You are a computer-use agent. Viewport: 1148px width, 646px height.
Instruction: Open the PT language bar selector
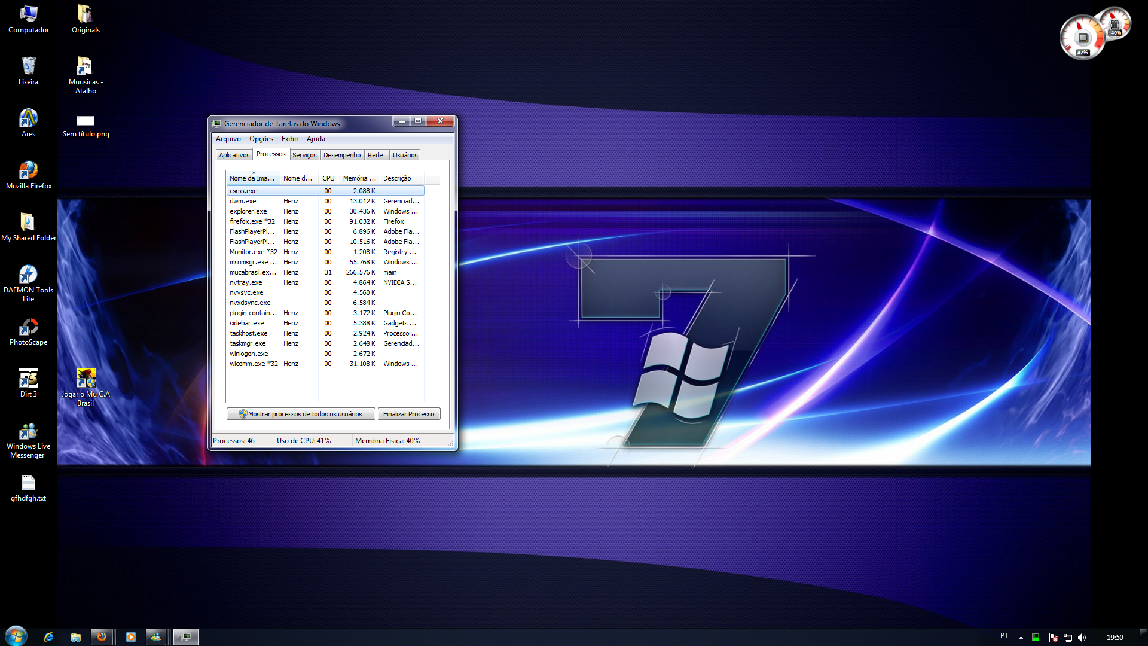point(1004,636)
